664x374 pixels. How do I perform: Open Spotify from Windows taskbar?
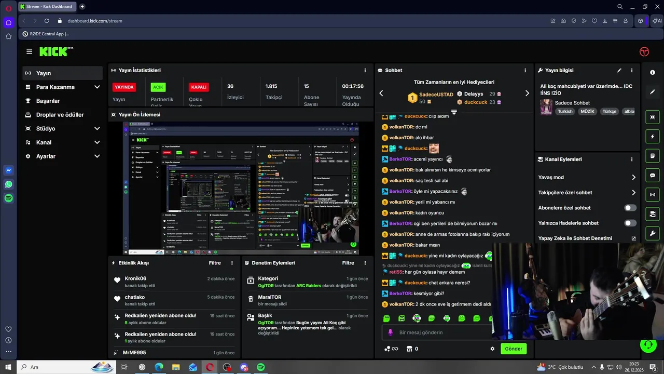261,367
